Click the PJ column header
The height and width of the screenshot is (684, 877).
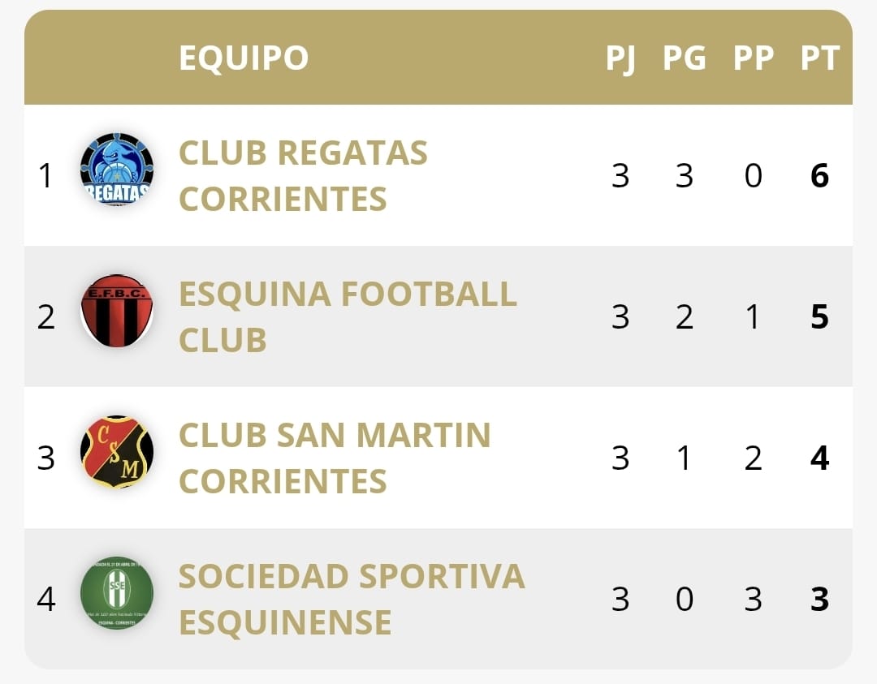[x=620, y=58]
